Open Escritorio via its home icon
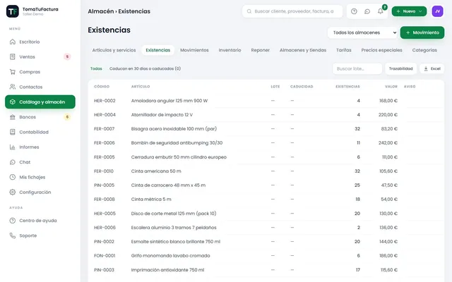The image size is (452, 282). [13, 42]
